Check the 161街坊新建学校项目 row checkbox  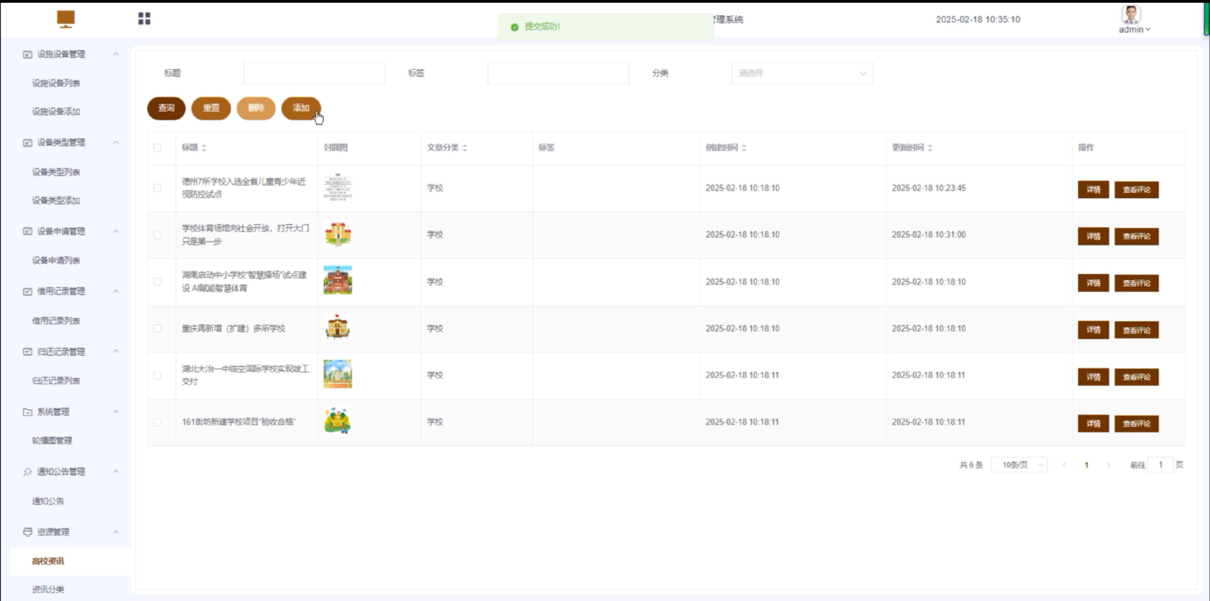(157, 422)
